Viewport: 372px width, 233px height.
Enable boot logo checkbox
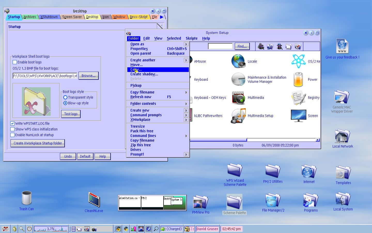(15, 62)
